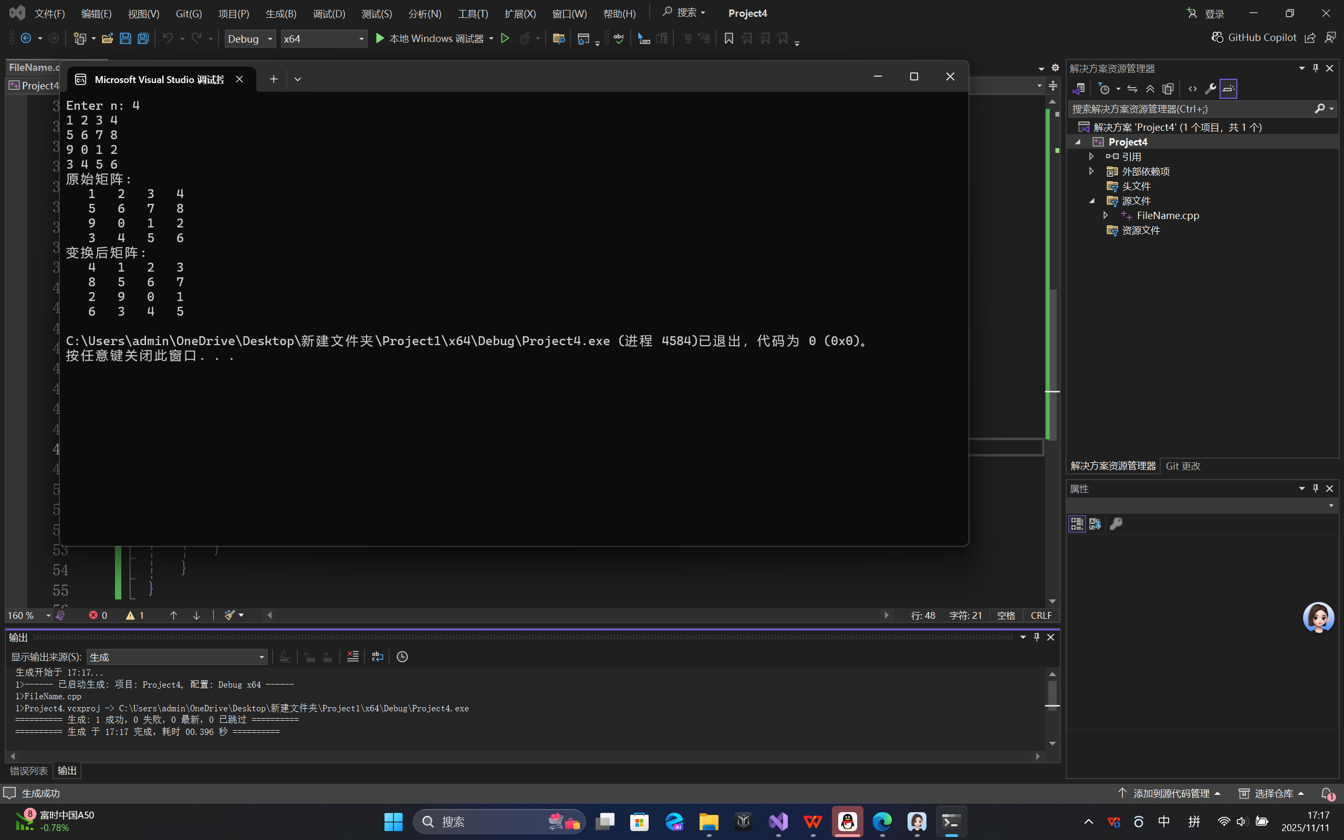Start without debugging using the green outline arrow
This screenshot has width=1344, height=840.
coord(505,38)
